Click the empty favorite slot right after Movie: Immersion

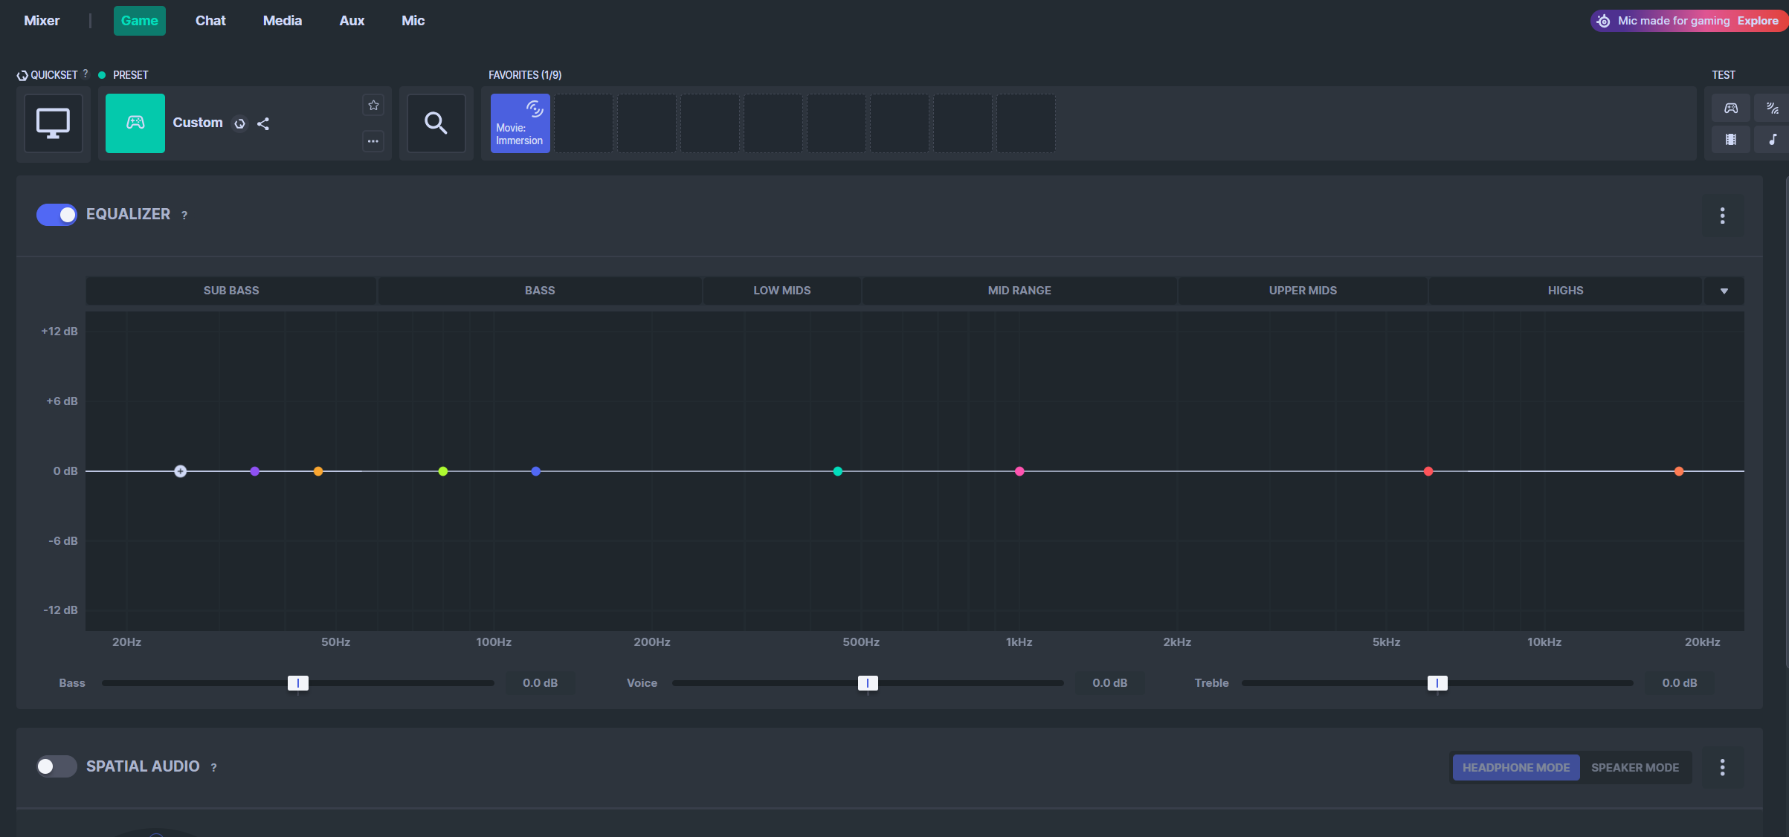tap(584, 123)
